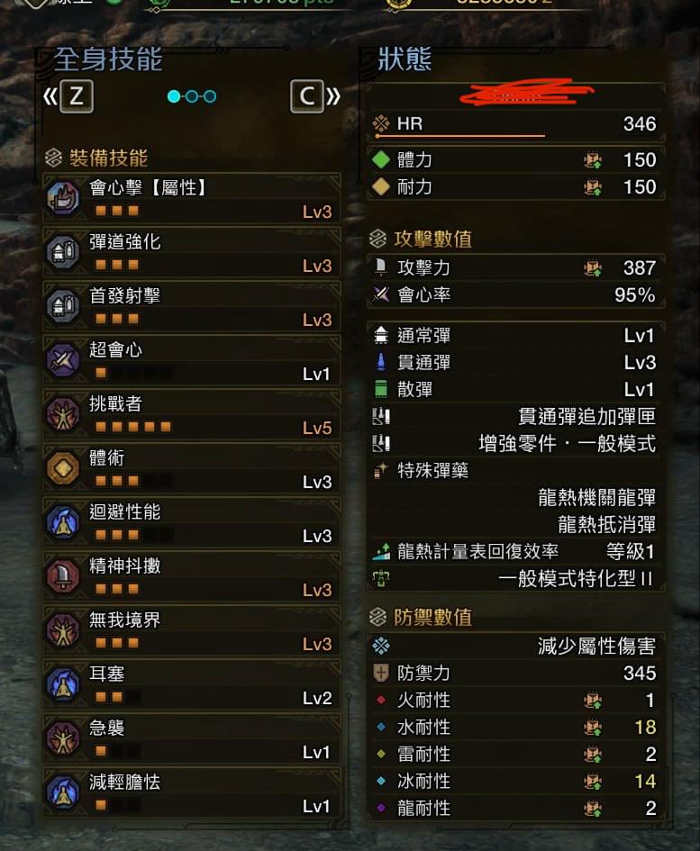Click the 貫通彈 ammo icon

point(381,362)
